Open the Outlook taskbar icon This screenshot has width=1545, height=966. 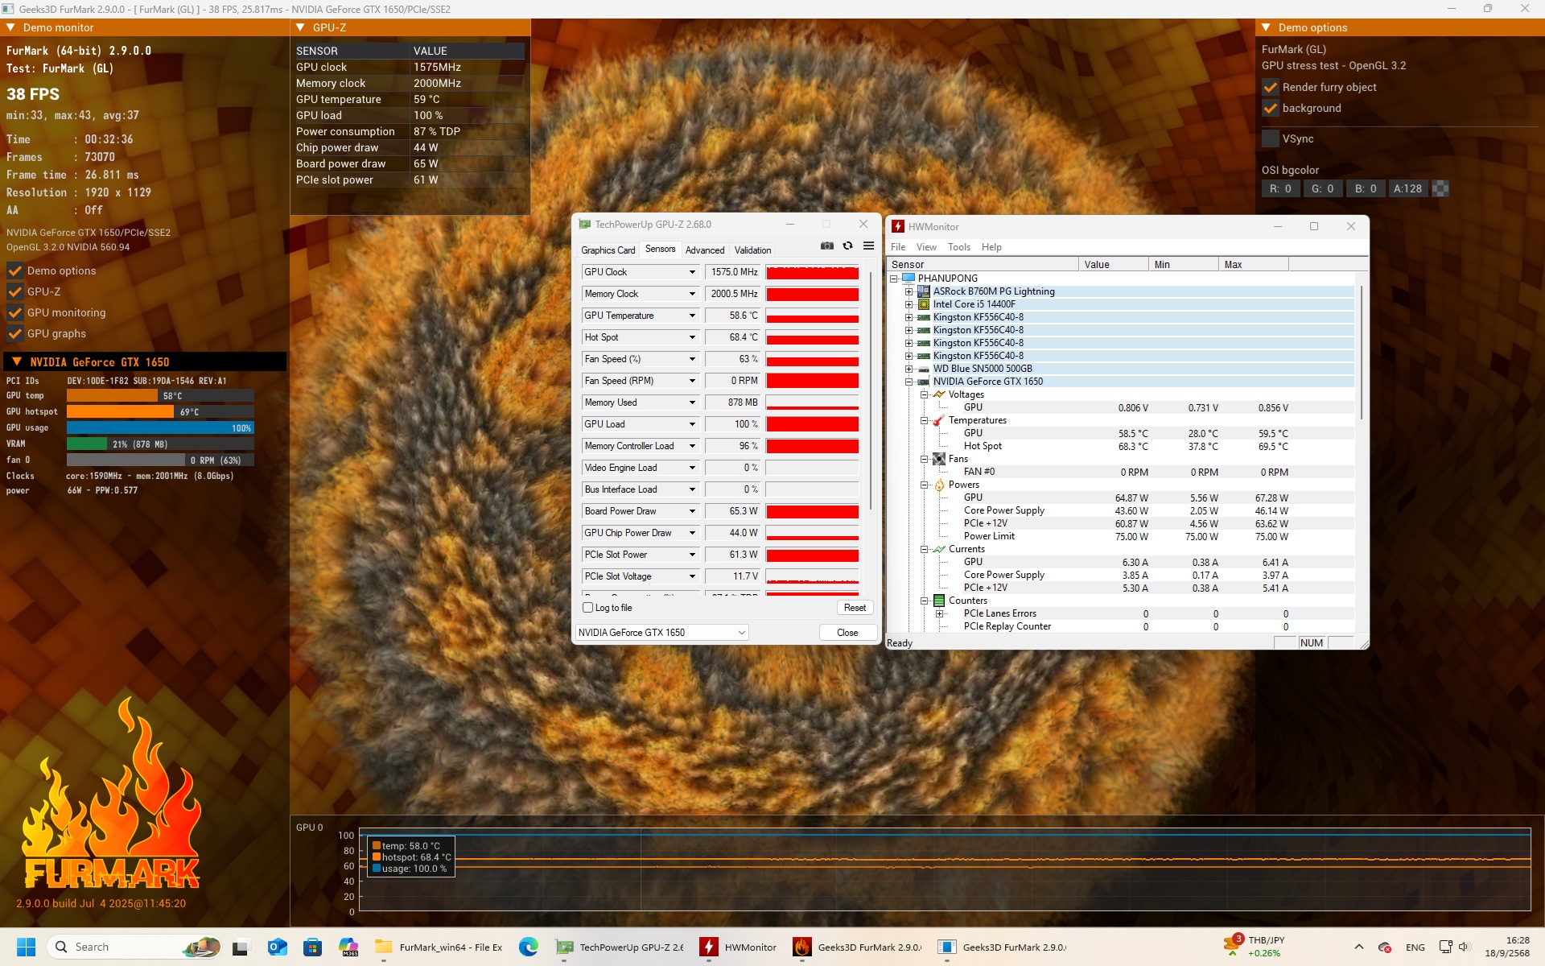point(277,947)
